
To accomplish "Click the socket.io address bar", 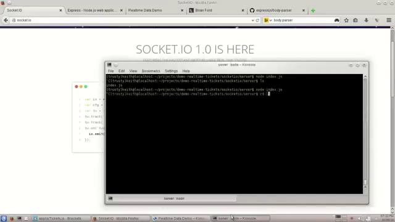I will (x=131, y=20).
